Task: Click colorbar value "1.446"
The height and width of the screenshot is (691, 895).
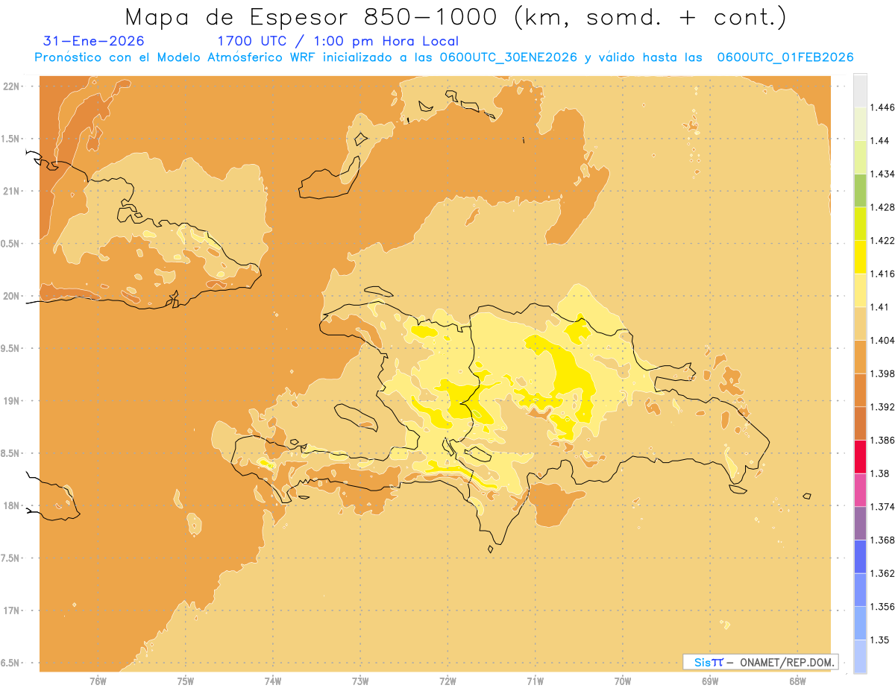Action: pos(884,107)
